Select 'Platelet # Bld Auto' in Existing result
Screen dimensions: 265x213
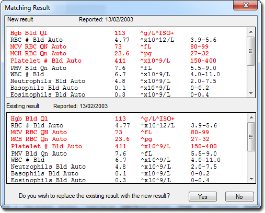pyautogui.click(x=47, y=146)
